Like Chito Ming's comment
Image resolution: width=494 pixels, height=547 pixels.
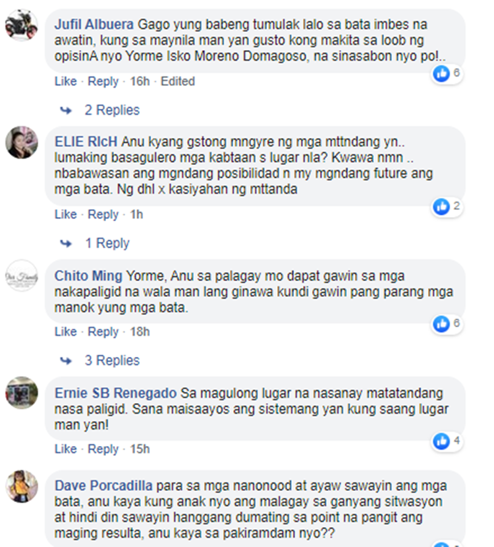point(65,332)
